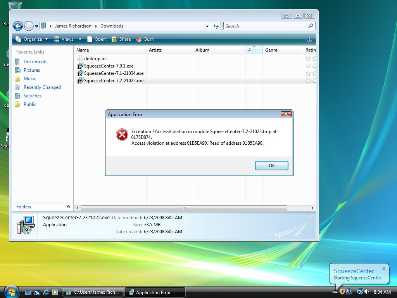Click the Windows Start orb

pos(10,291)
